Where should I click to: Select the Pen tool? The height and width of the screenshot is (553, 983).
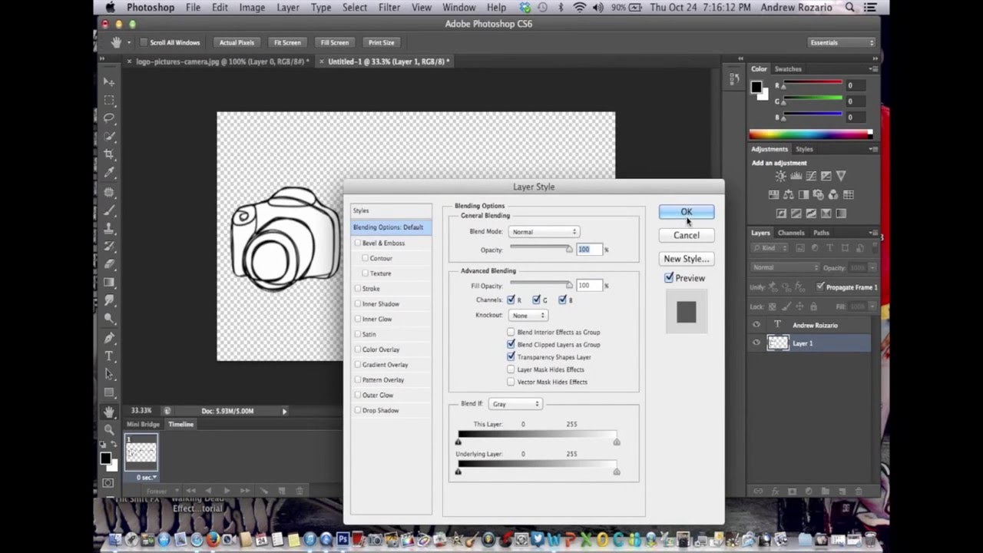coord(109,338)
